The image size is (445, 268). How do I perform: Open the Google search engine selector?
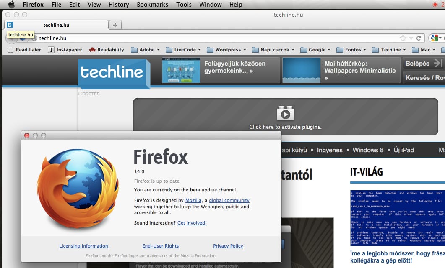click(x=436, y=38)
